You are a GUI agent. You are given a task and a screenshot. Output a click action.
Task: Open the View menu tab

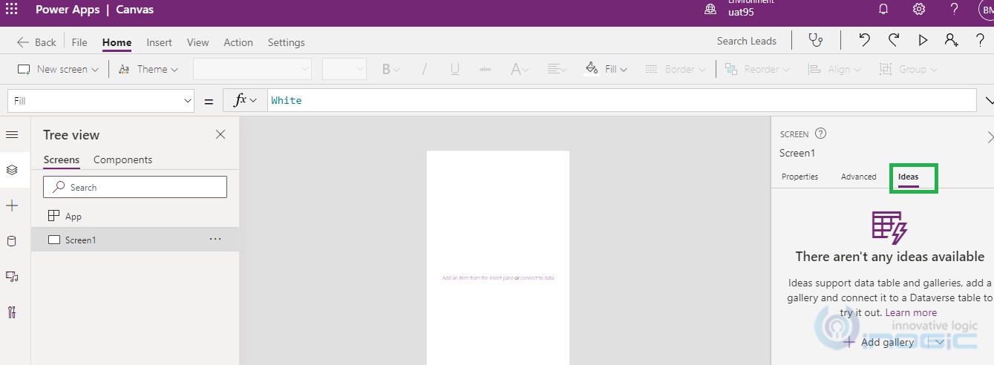pyautogui.click(x=197, y=42)
